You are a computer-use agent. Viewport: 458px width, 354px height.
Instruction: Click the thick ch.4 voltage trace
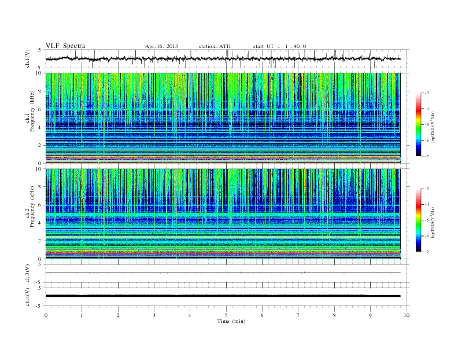click(x=223, y=296)
